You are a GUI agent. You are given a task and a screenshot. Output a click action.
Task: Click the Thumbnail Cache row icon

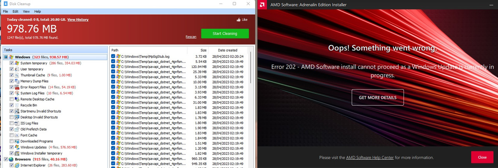[x=17, y=75]
